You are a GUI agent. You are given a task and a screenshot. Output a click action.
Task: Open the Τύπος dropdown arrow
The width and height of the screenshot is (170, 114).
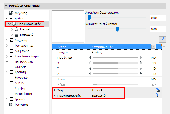click(153, 47)
